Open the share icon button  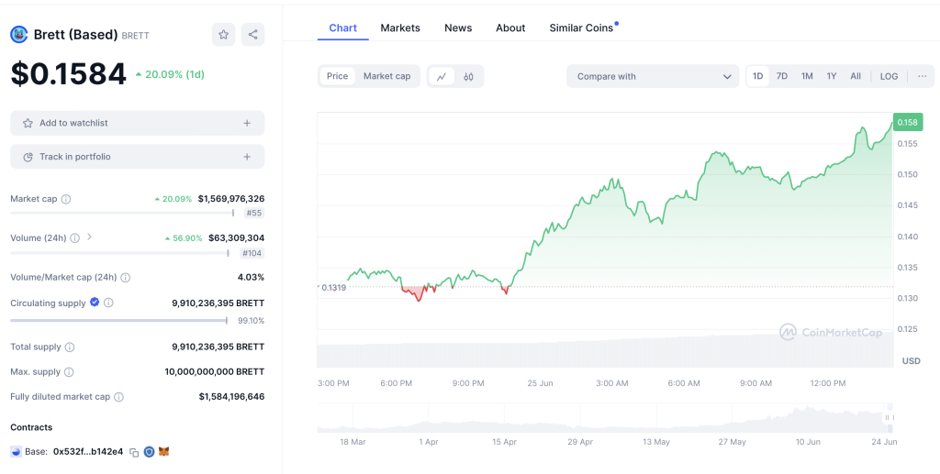coord(253,35)
